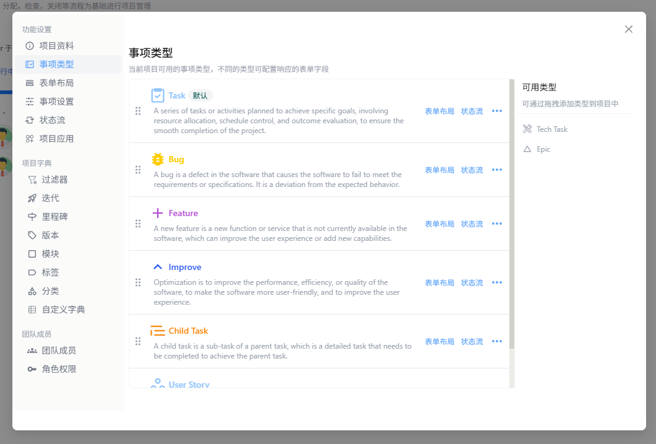Close the settings dialog

(628, 29)
